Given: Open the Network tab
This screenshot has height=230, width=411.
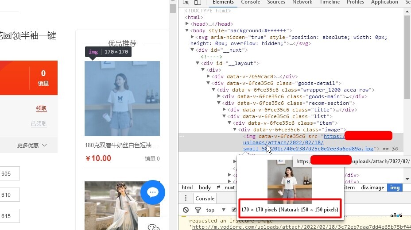Looking at the screenshot, I should (302, 2).
